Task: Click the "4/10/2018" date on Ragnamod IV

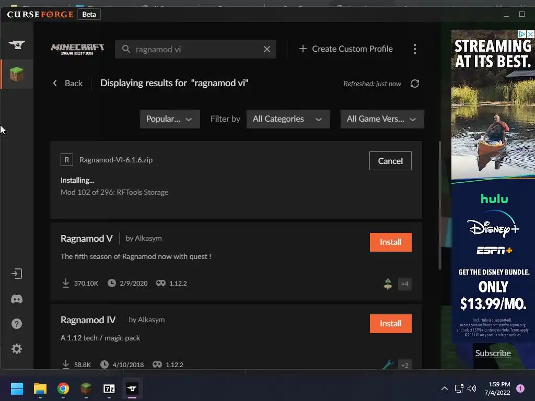Action: coord(128,365)
